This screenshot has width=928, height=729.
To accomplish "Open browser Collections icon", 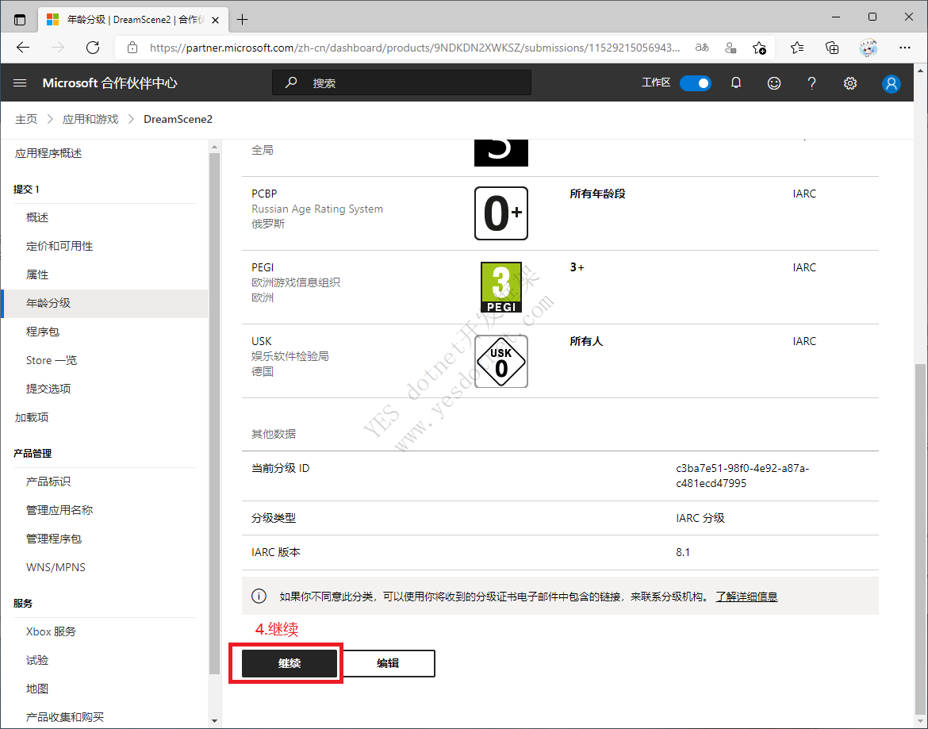I will 832,48.
